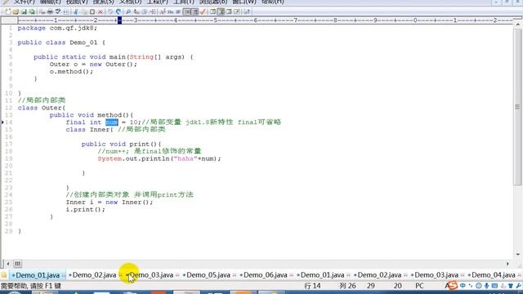523x294 pixels.
Task: Click the red Delete X icon
Action: (x=100, y=11)
